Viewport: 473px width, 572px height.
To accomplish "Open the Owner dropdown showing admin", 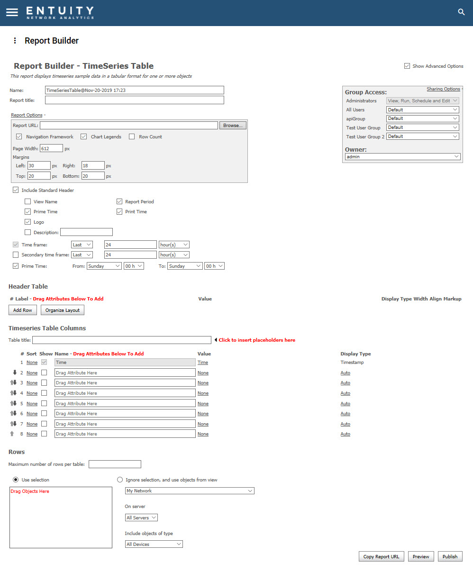I will click(x=402, y=156).
